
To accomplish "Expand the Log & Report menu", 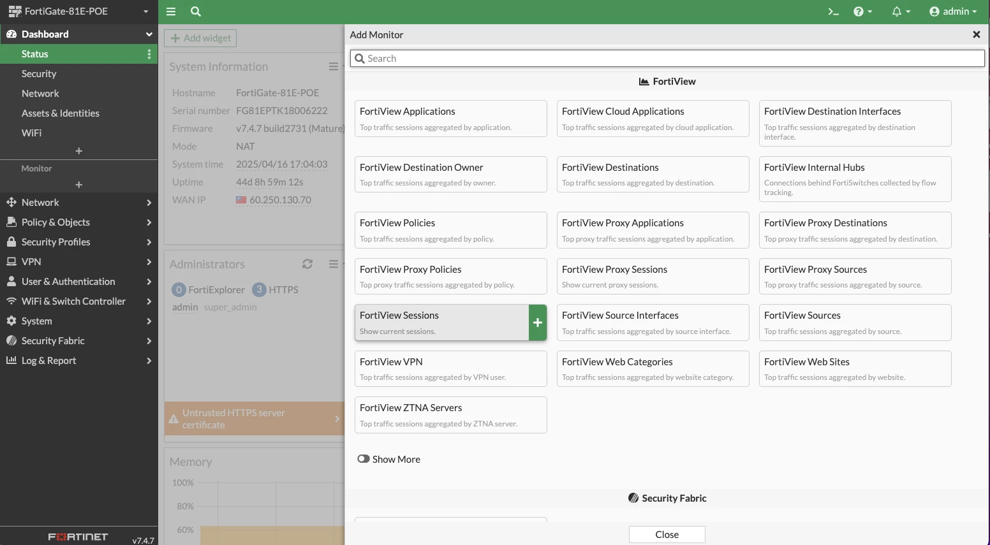I will 79,361.
